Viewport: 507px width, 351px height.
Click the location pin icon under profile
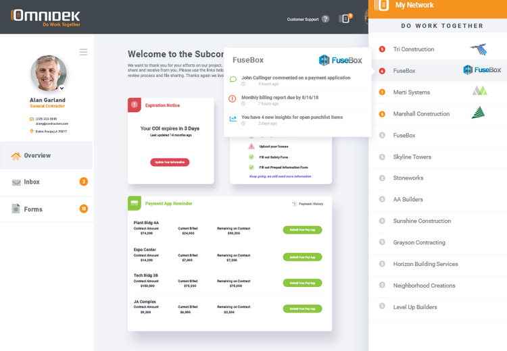(x=32, y=131)
